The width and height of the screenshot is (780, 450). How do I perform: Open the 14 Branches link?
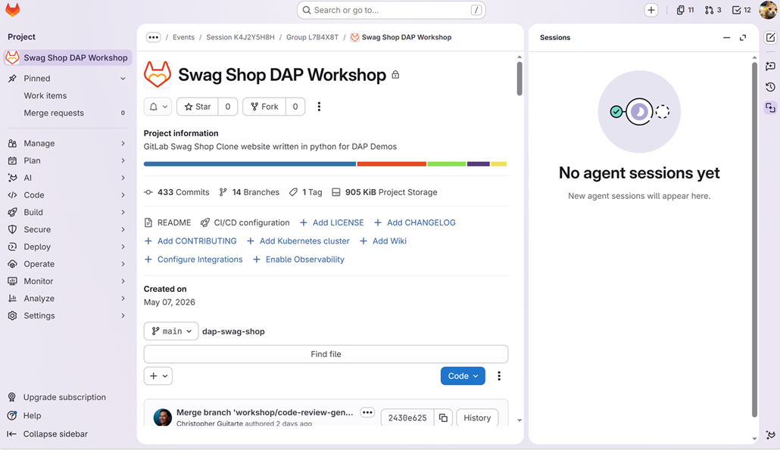pyautogui.click(x=249, y=192)
